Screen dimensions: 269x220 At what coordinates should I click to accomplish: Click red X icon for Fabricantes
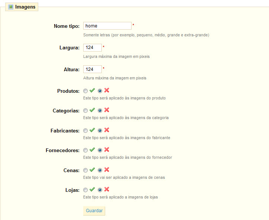coord(107,130)
